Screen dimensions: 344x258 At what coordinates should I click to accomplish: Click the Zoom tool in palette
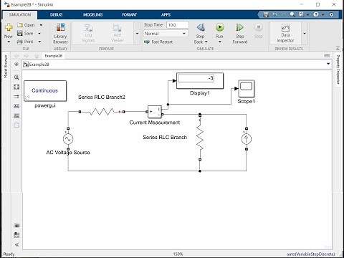pos(16,77)
